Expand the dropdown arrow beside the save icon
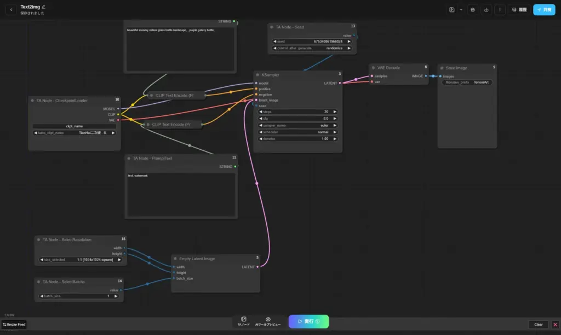This screenshot has width=561, height=335. [461, 10]
